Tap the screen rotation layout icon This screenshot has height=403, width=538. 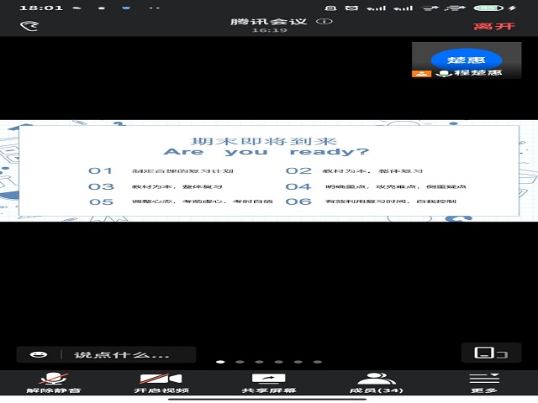485,353
